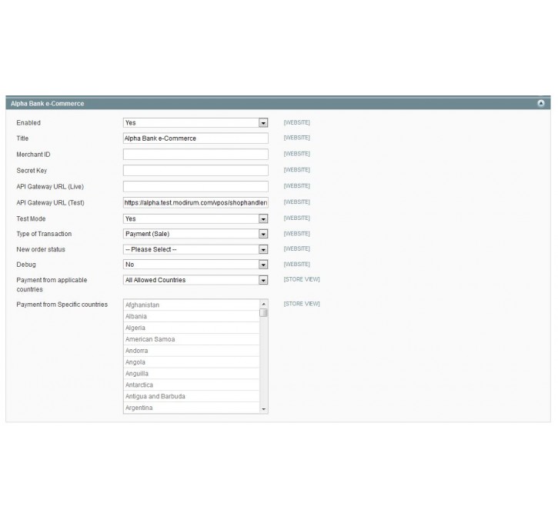The width and height of the screenshot is (558, 523).
Task: Click the country list scroll down arrow
Action: pyautogui.click(x=264, y=409)
